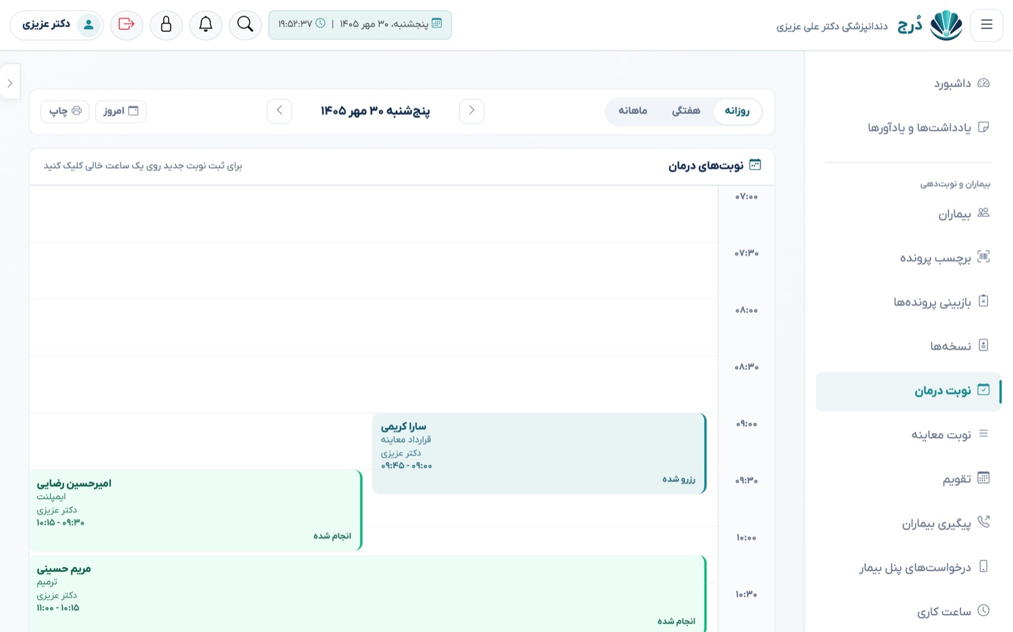
Task: Click the people icon beside بیماران
Action: 983,213
